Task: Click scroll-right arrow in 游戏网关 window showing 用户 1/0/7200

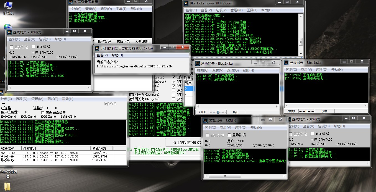Action: (88, 88)
